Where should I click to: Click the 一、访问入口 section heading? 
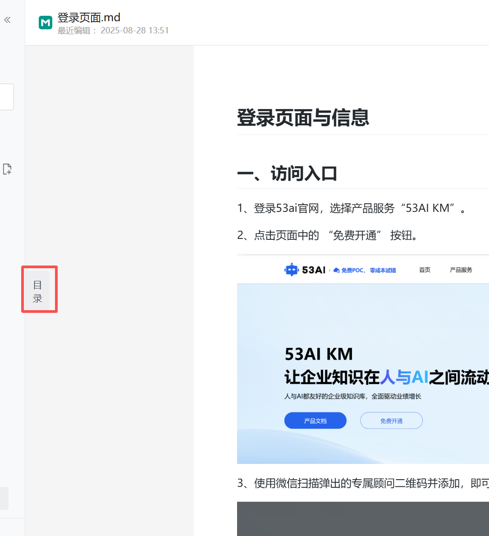pyautogui.click(x=287, y=174)
